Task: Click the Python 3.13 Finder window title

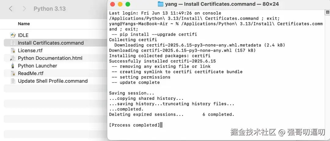Action: pyautogui.click(x=50, y=9)
